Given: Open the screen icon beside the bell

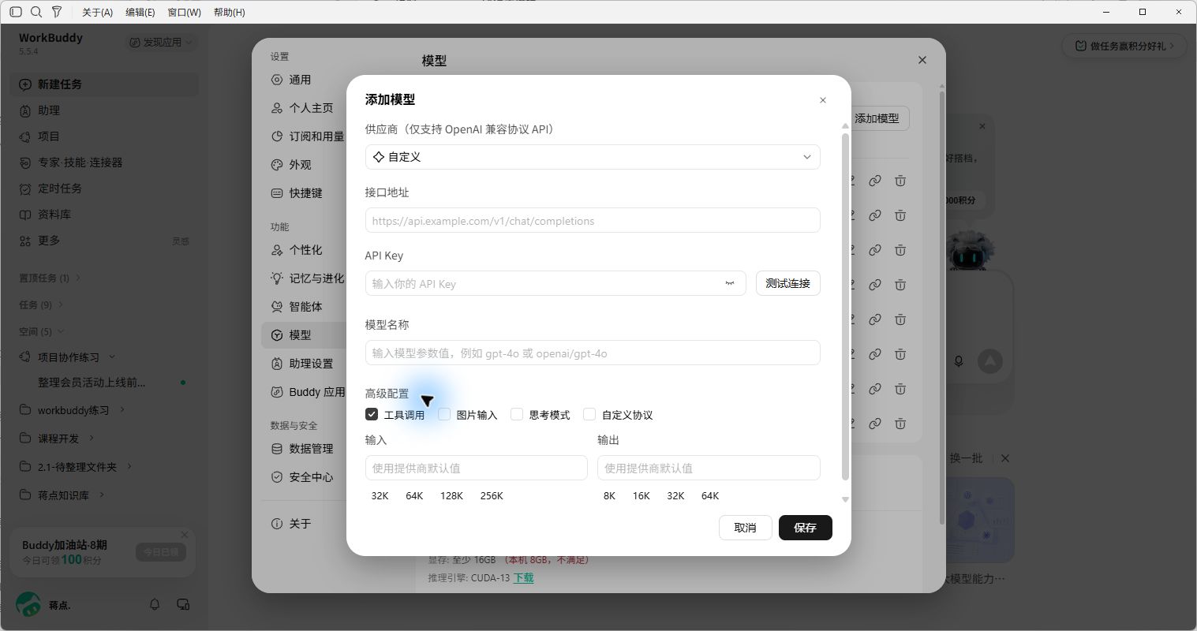Looking at the screenshot, I should [183, 604].
